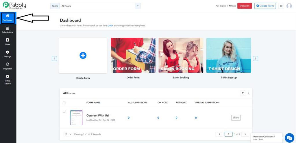
Task: Open the All Forms filter icon
Action: pos(243,93)
